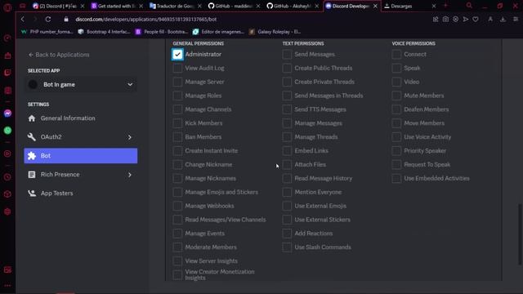Open a new tab with plus button
The image size is (523, 294).
[445, 6]
